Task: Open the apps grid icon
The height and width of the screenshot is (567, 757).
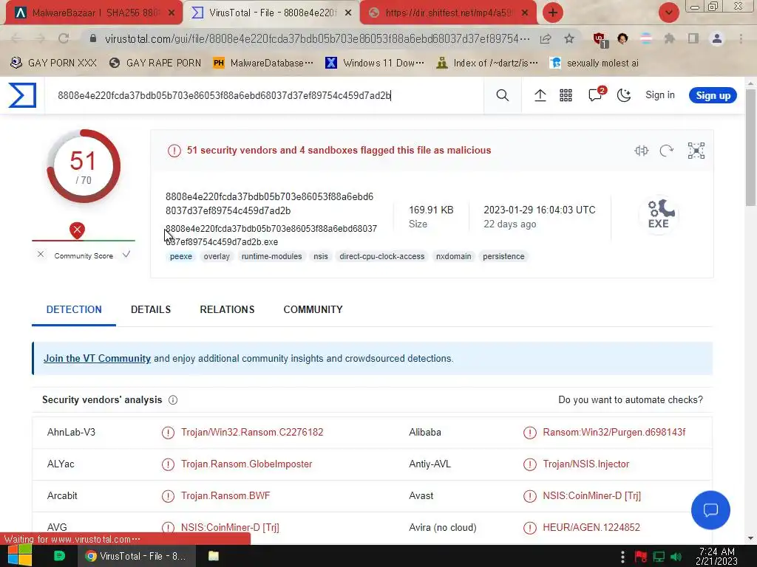Action: tap(566, 95)
